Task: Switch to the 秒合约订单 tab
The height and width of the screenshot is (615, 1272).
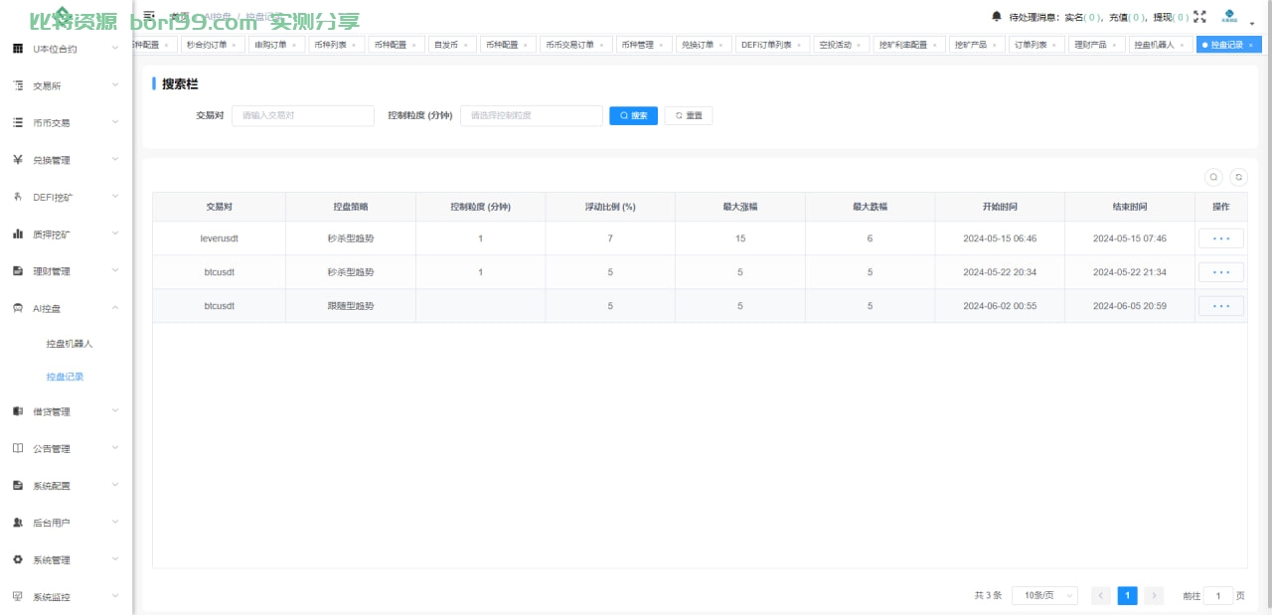Action: [x=212, y=45]
